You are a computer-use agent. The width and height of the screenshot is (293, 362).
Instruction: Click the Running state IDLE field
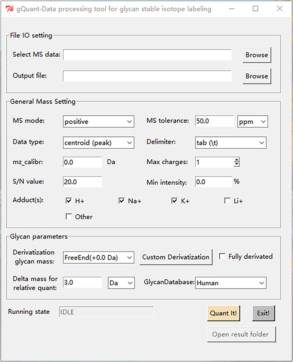pyautogui.click(x=106, y=312)
